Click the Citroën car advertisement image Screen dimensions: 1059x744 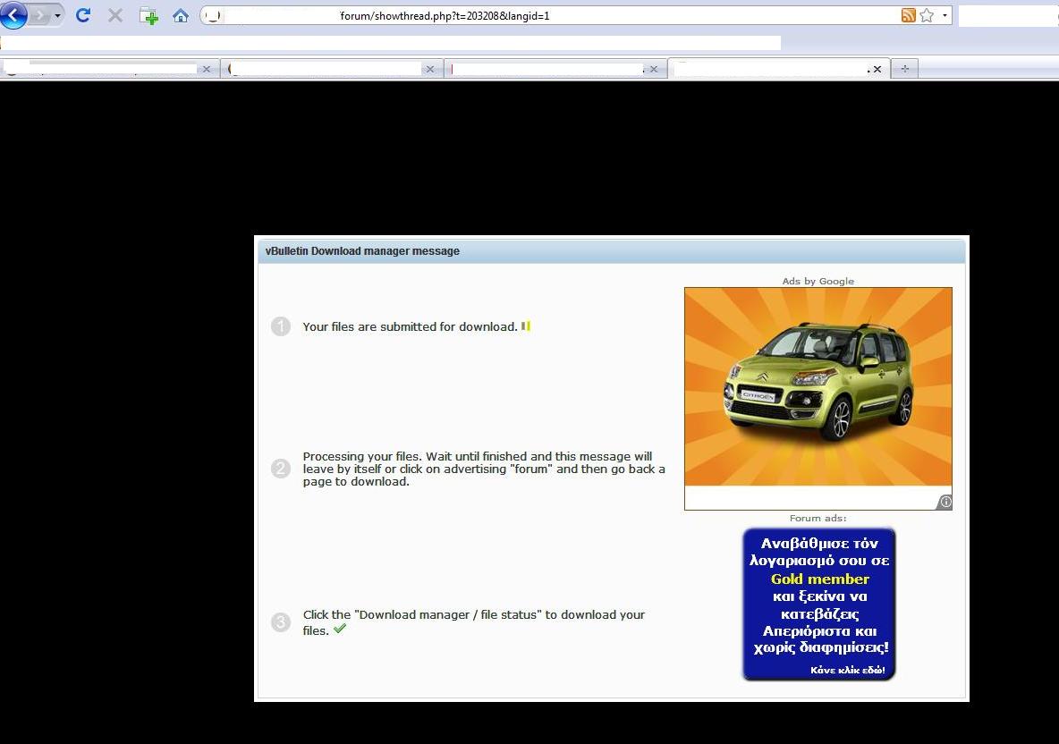tap(818, 387)
